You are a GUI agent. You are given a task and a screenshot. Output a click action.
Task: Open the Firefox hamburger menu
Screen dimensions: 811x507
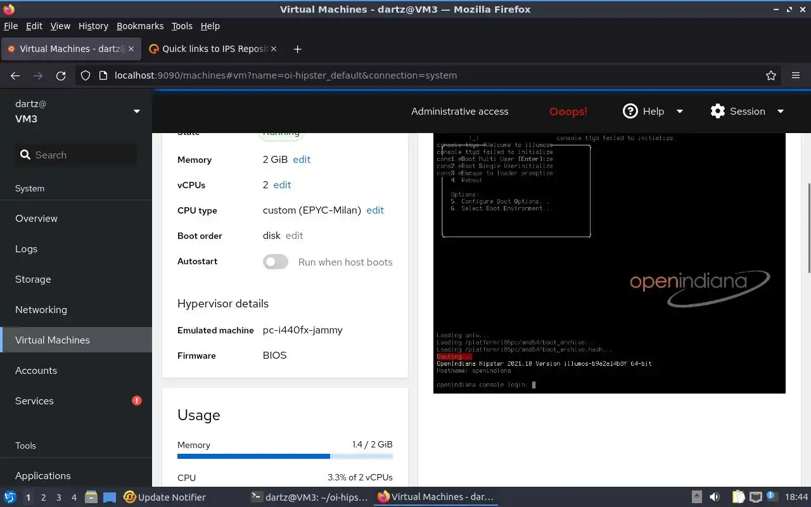tap(796, 75)
